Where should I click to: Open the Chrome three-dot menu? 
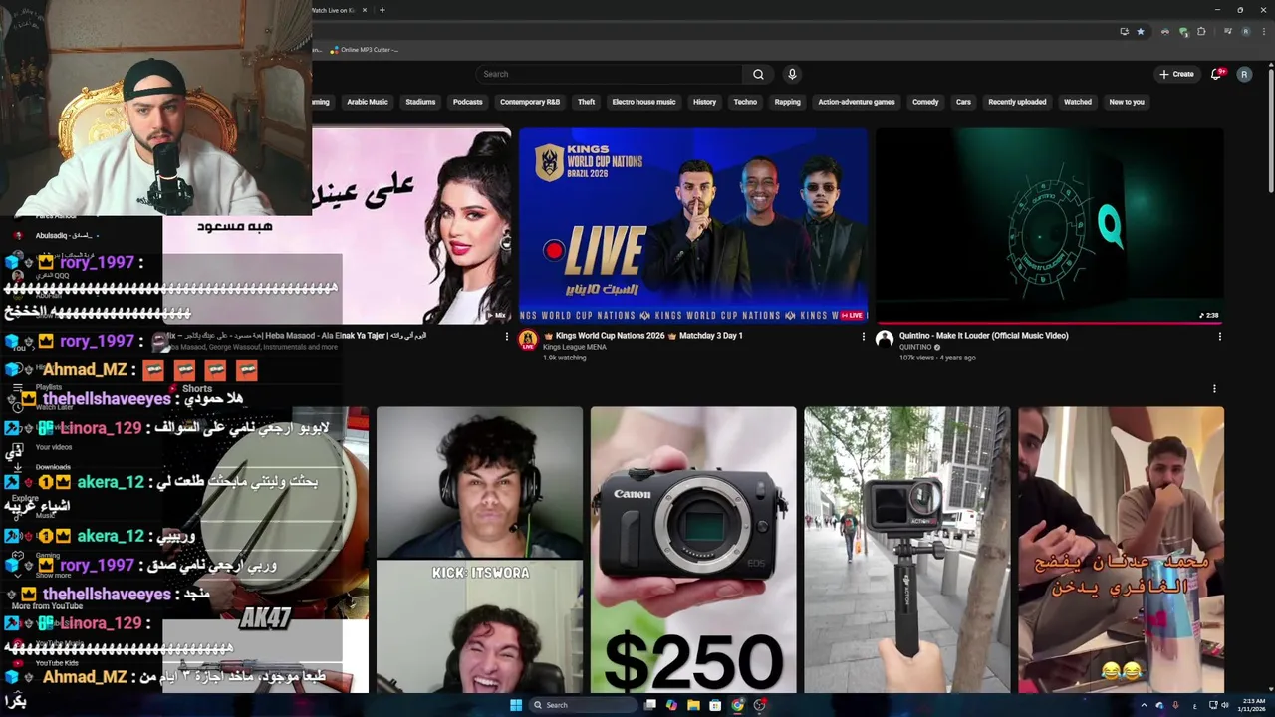[x=1263, y=31]
